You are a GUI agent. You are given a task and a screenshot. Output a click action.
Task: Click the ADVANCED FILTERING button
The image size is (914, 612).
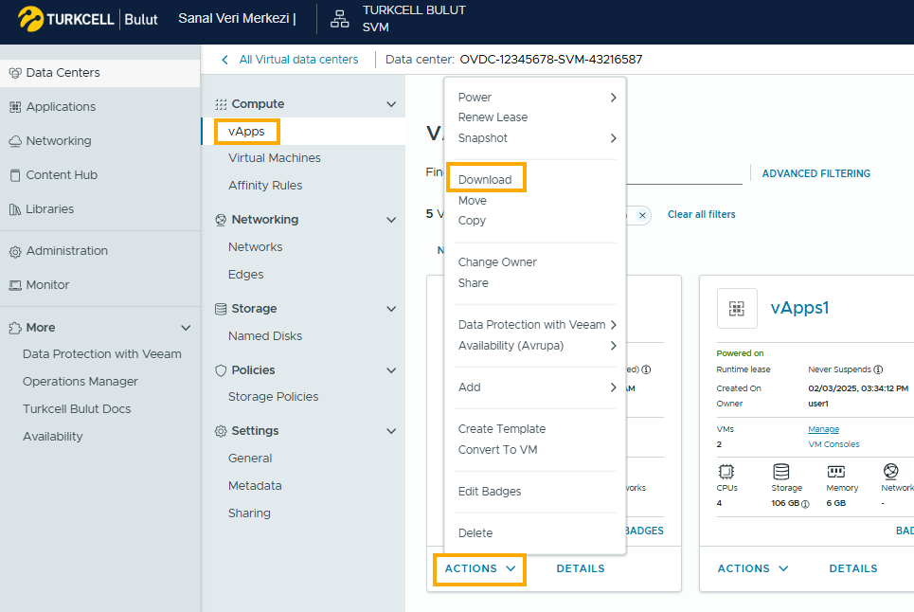point(815,173)
